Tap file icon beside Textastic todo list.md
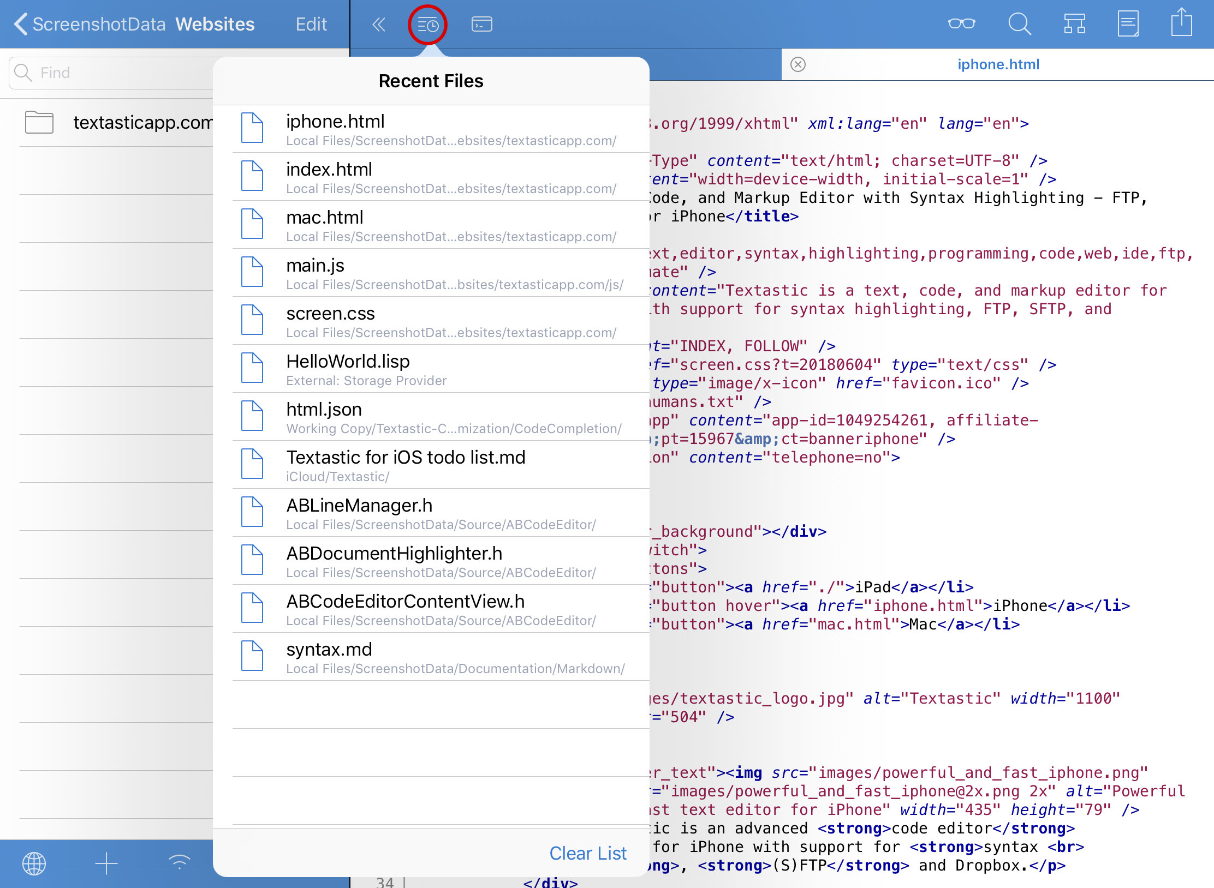The height and width of the screenshot is (888, 1214). coord(252,464)
